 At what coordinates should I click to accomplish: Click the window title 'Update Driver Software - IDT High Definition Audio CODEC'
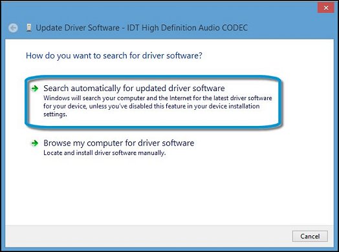[x=142, y=28]
